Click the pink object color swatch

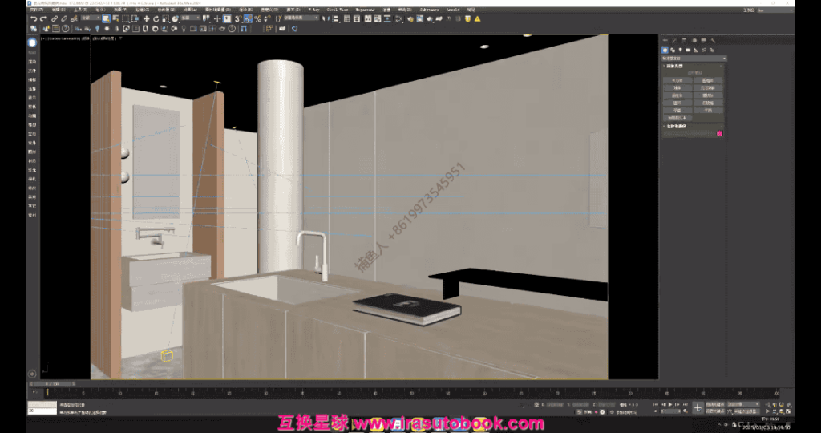pyautogui.click(x=719, y=134)
